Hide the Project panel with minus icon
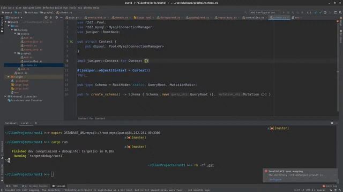Screen dimensions: 343x192 (x=61, y=18)
